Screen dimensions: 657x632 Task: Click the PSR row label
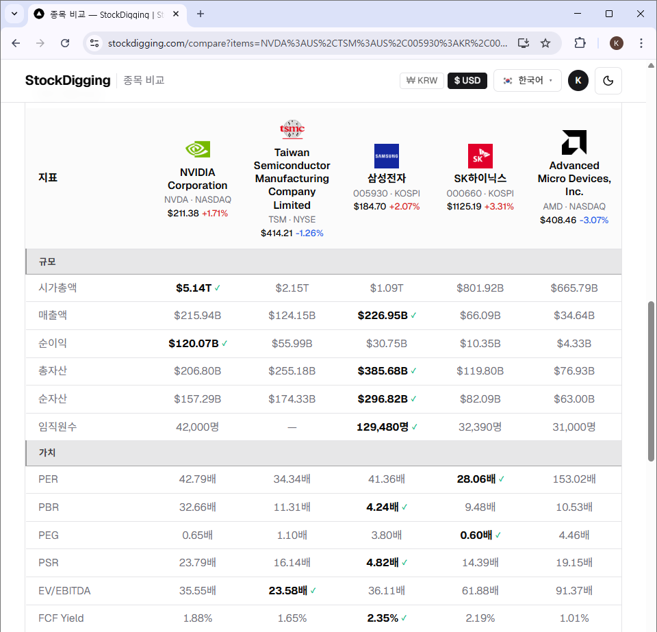[x=49, y=562]
